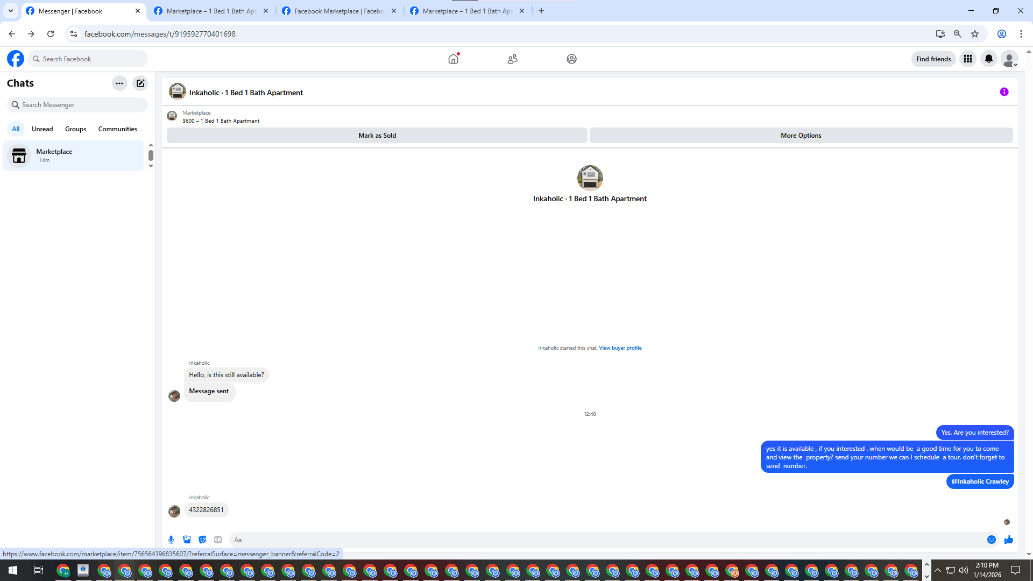
Task: Open conversation information purple icon
Action: 1004,92
